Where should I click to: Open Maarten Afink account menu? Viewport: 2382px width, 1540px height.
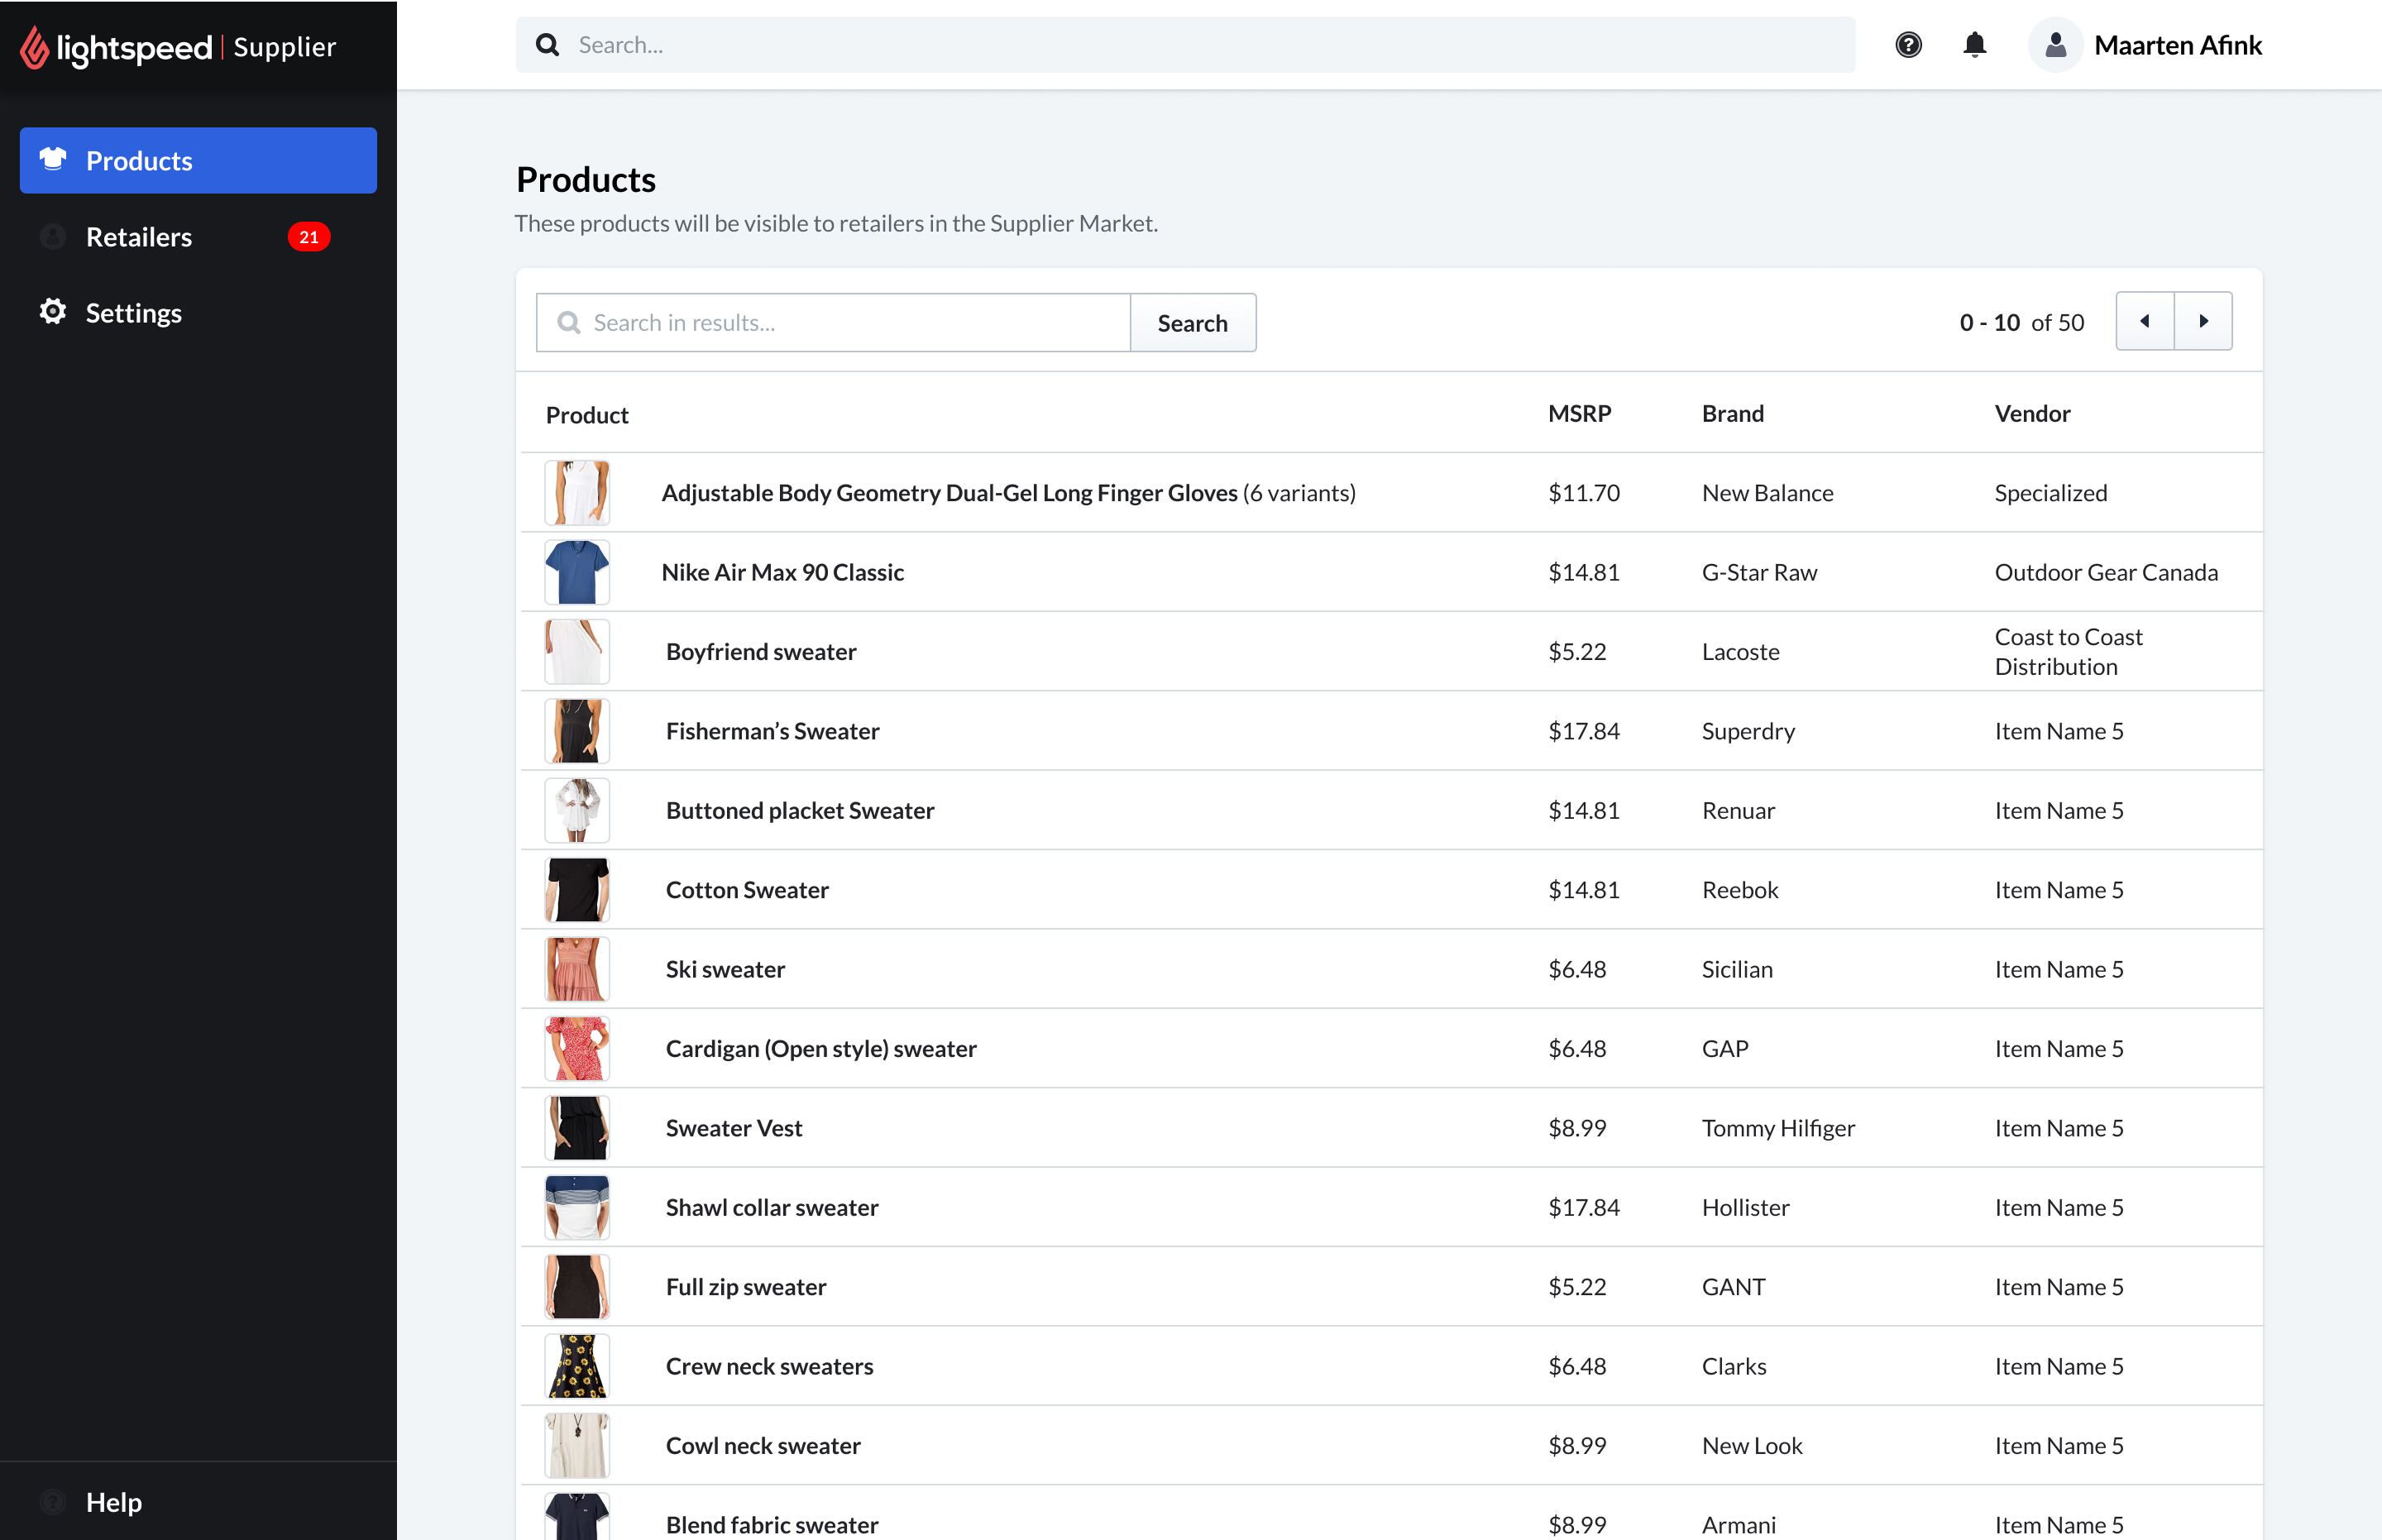pos(2145,45)
